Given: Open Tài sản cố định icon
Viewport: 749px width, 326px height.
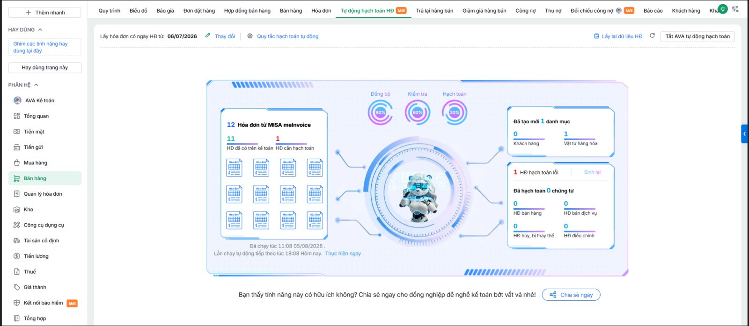Looking at the screenshot, I should (x=17, y=241).
